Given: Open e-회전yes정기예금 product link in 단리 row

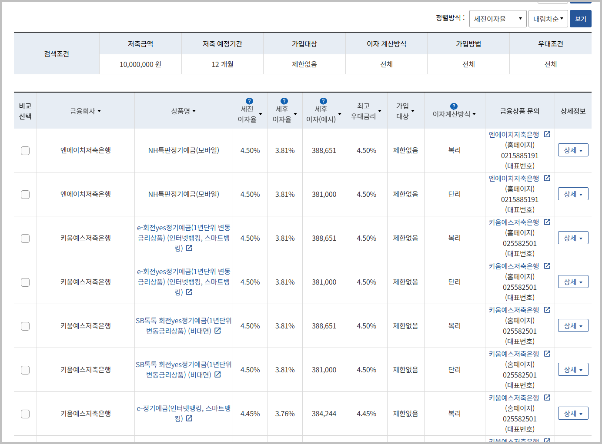Looking at the screenshot, I should pos(184,282).
